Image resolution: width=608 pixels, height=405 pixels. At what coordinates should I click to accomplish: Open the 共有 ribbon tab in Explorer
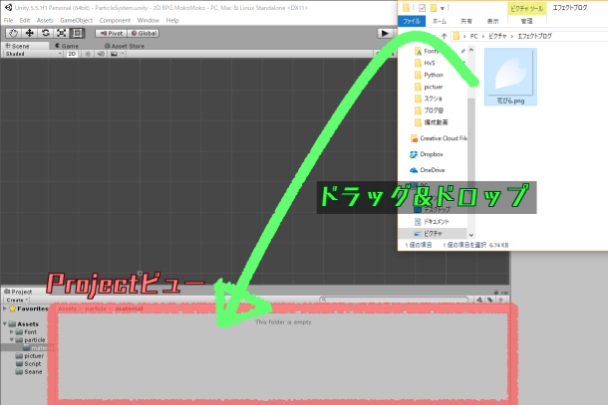pos(466,21)
